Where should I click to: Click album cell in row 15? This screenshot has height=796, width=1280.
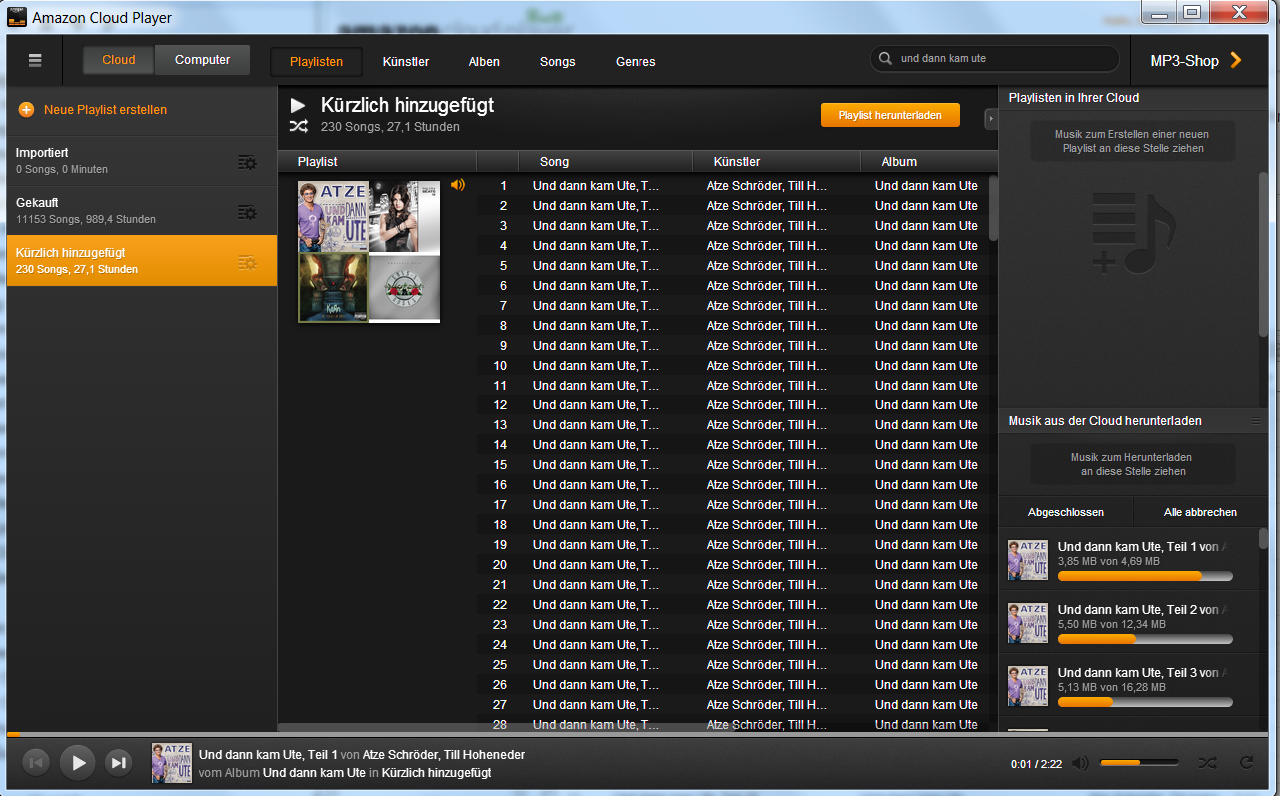click(926, 465)
